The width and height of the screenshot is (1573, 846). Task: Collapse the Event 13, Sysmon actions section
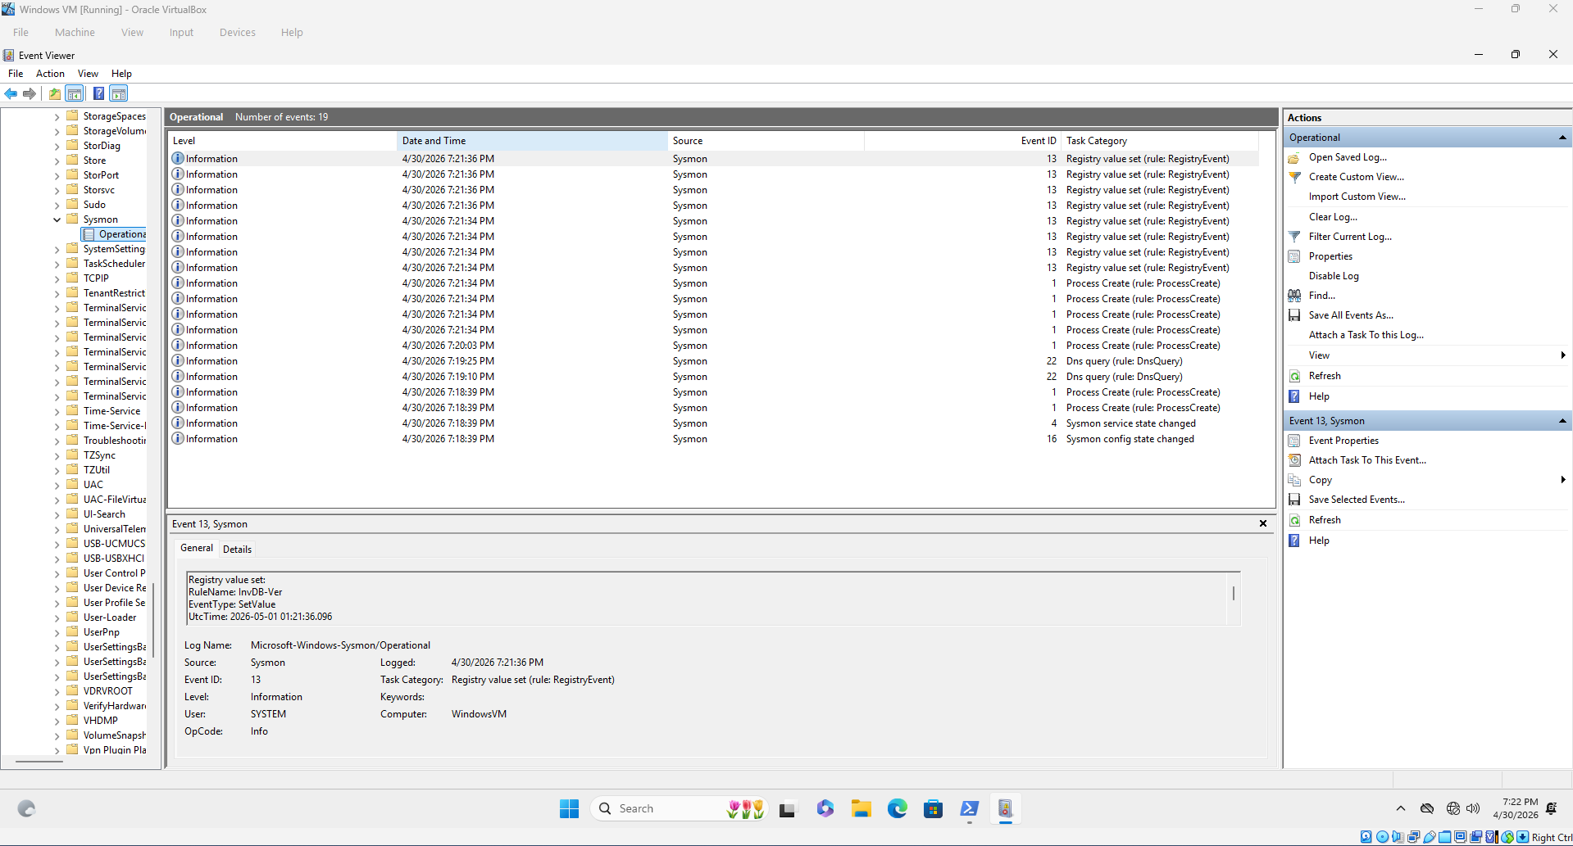point(1562,421)
